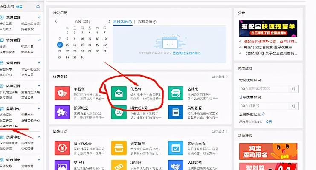Go to next month in activity calendar
The image size is (316, 170).
[x=109, y=21]
